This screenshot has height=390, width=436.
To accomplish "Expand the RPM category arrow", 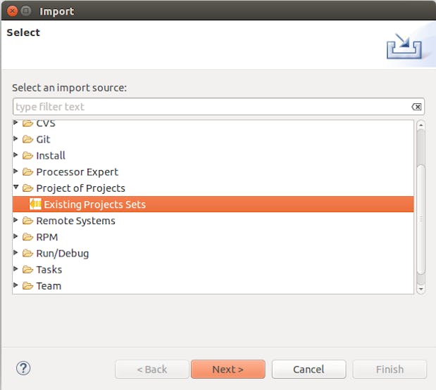I will click(x=15, y=236).
